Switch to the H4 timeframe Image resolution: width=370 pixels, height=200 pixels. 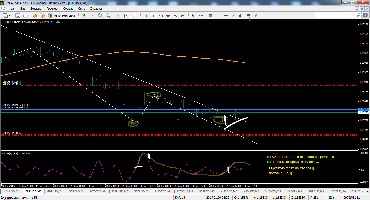pyautogui.click(x=183, y=15)
